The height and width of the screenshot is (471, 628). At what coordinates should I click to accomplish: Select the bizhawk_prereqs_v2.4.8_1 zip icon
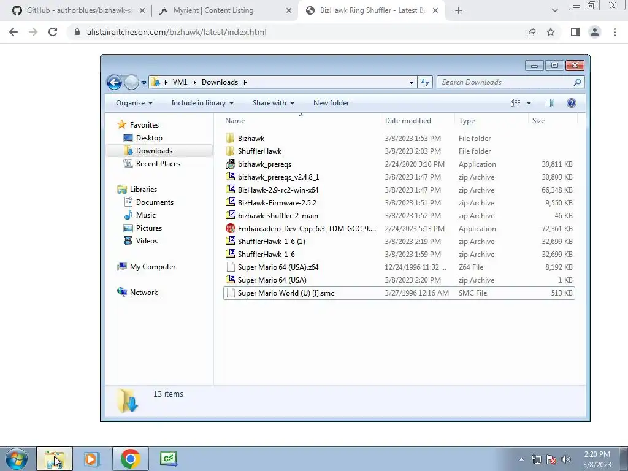[231, 177]
